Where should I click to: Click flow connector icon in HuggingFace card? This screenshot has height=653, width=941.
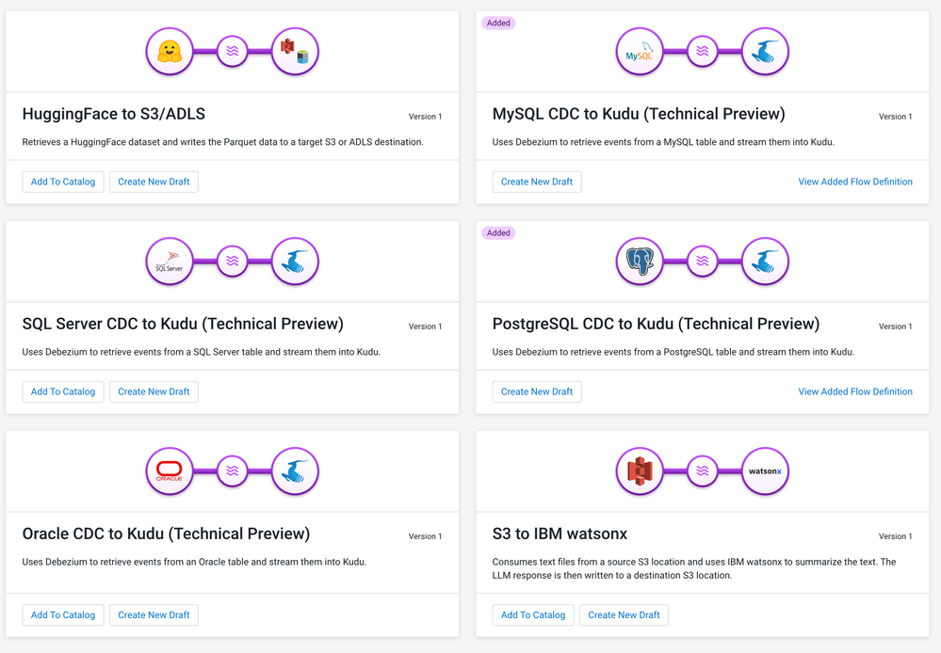click(233, 51)
